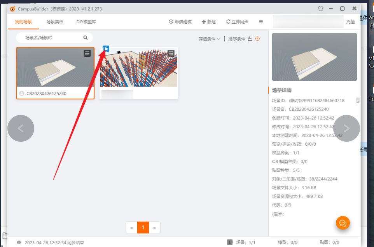Click the 模型种类: 1/1 row
The width and height of the screenshot is (374, 247).
[286, 153]
